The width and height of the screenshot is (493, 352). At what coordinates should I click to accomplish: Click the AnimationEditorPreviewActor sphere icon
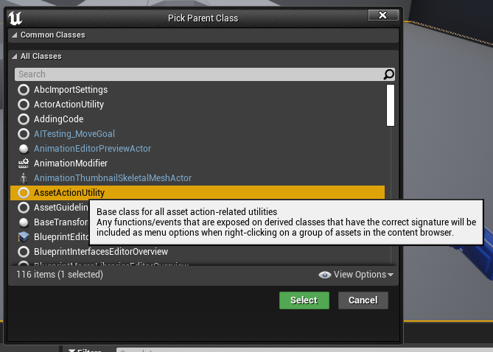[x=24, y=149]
